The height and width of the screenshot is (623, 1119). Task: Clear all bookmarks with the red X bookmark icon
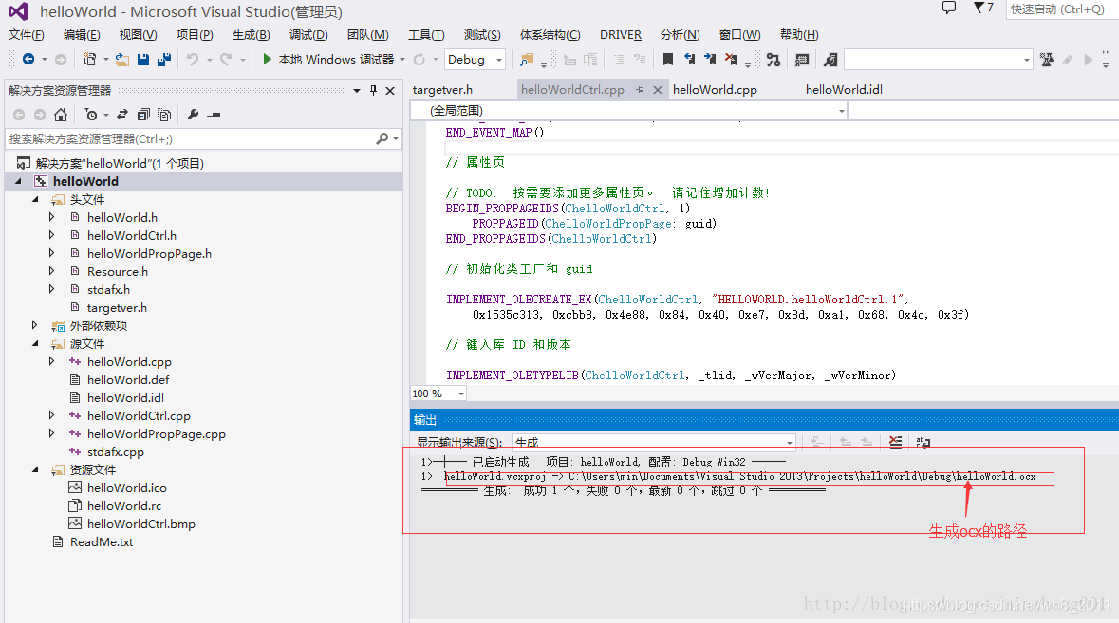731,59
